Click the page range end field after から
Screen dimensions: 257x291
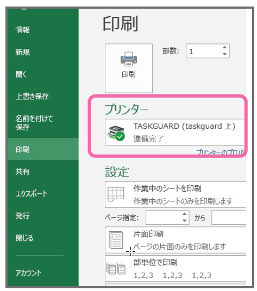(x=229, y=217)
